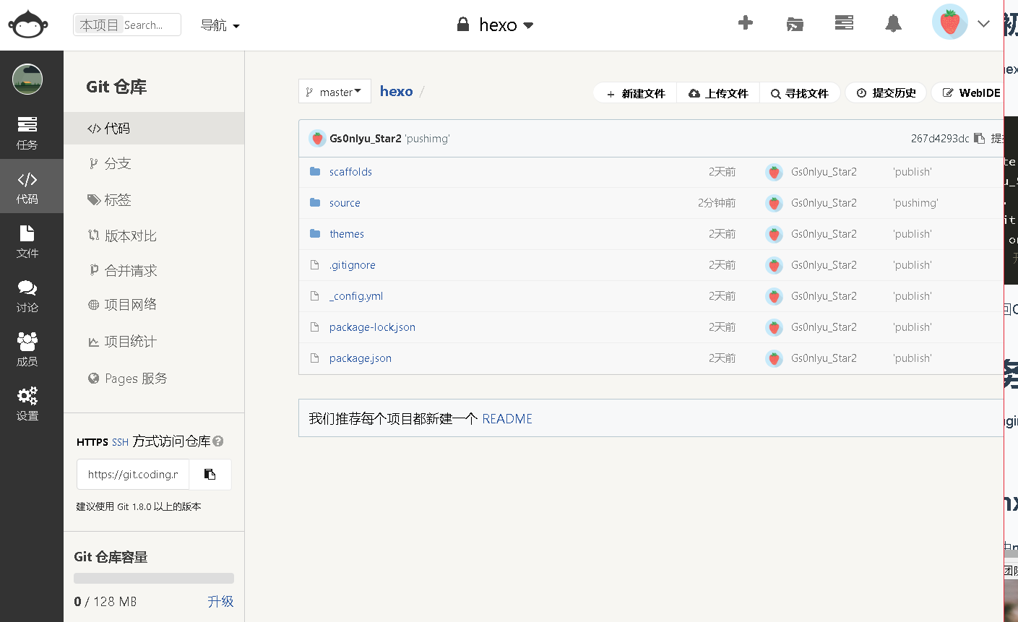Viewport: 1018px width, 622px height.
Task: Select 分支 in the Git repository menu
Action: (x=118, y=164)
